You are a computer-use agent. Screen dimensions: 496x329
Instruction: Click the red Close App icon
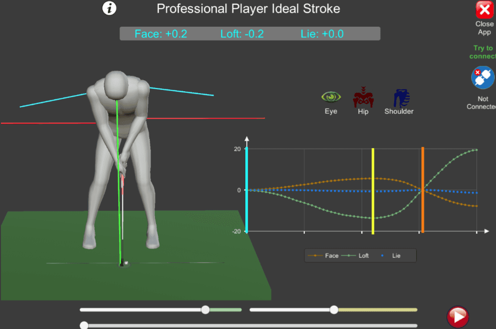(485, 10)
